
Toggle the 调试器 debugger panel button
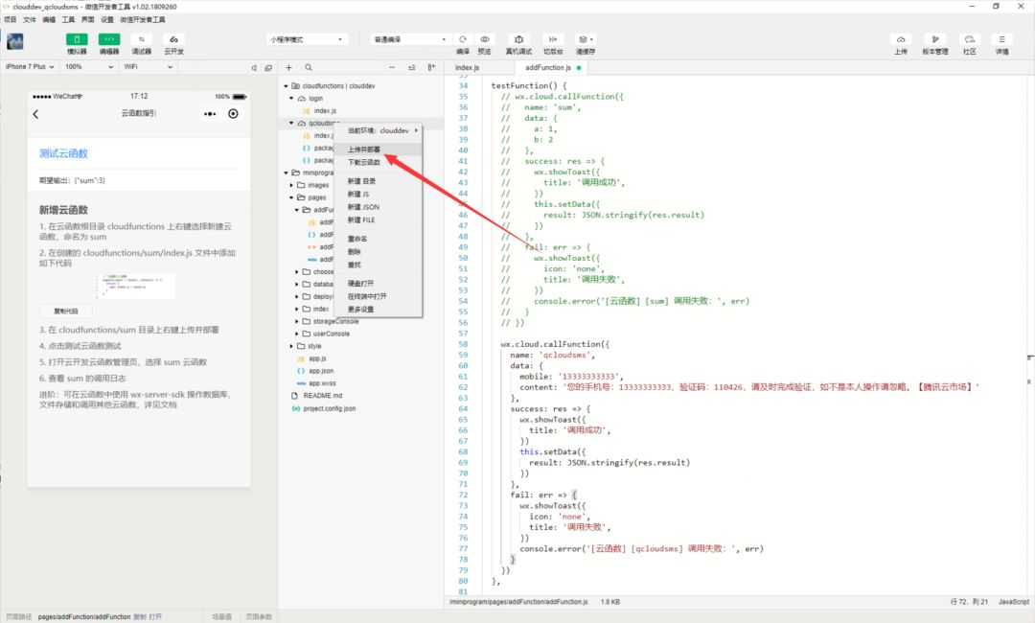coord(141,39)
